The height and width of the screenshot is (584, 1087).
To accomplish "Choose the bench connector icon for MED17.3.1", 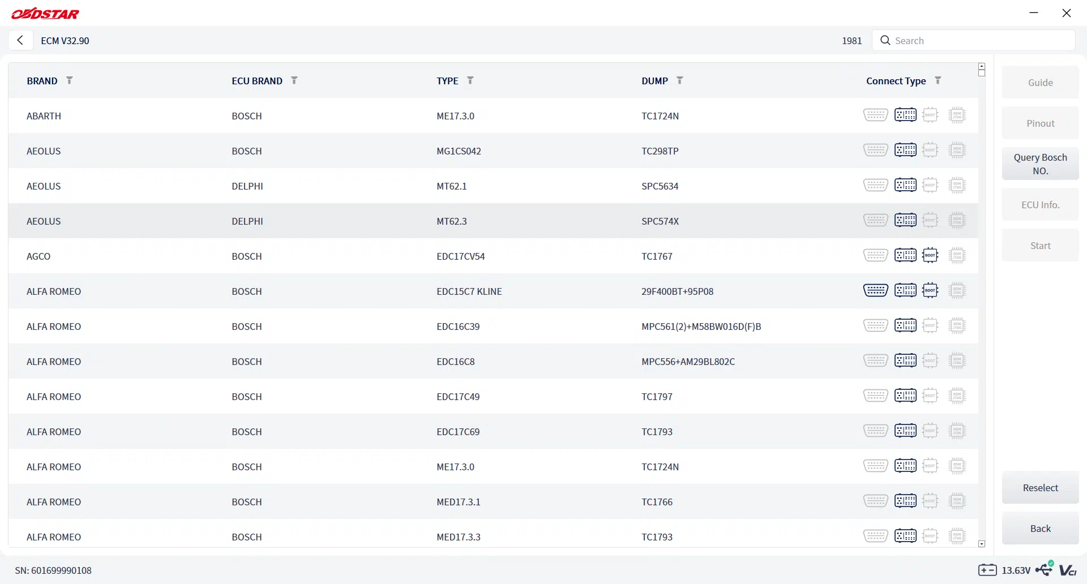I will [x=905, y=501].
